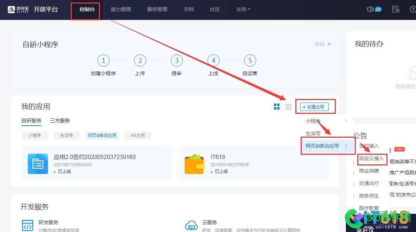
Task: Toggle the AR应用 filter tag
Action: (x=138, y=136)
